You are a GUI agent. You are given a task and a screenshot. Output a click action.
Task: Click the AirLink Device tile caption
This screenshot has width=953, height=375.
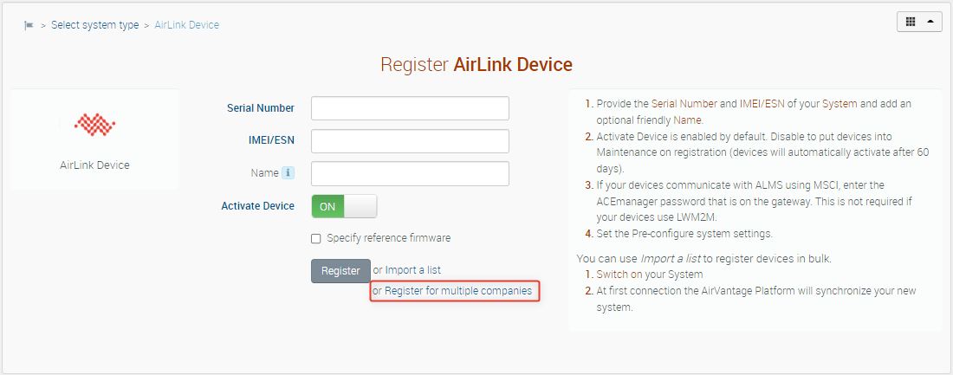(x=94, y=165)
